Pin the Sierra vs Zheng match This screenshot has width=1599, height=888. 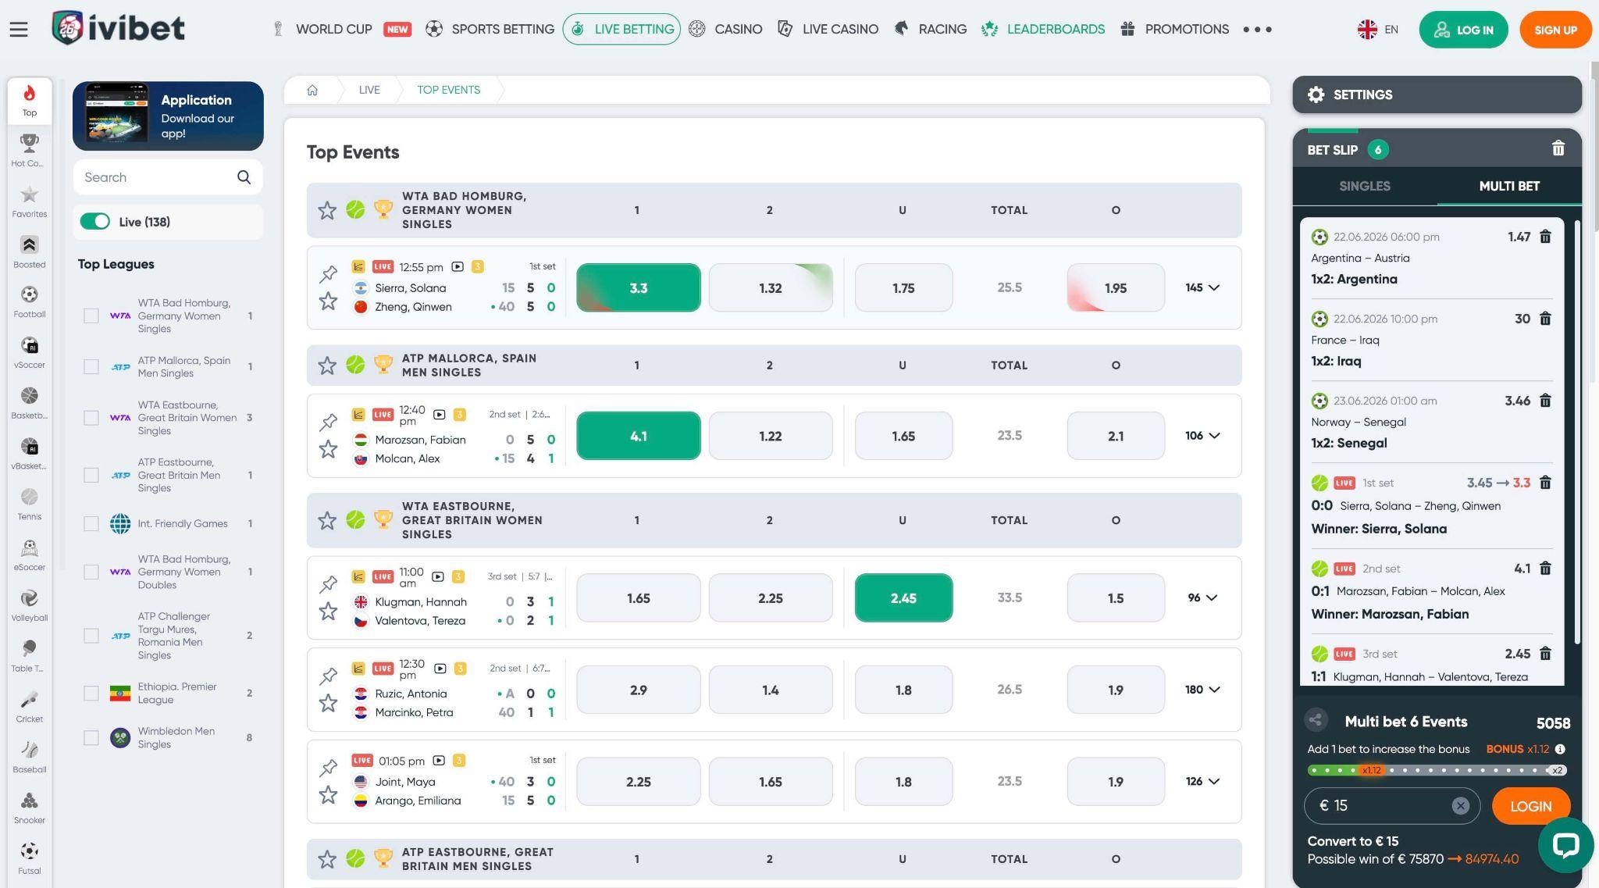[328, 274]
